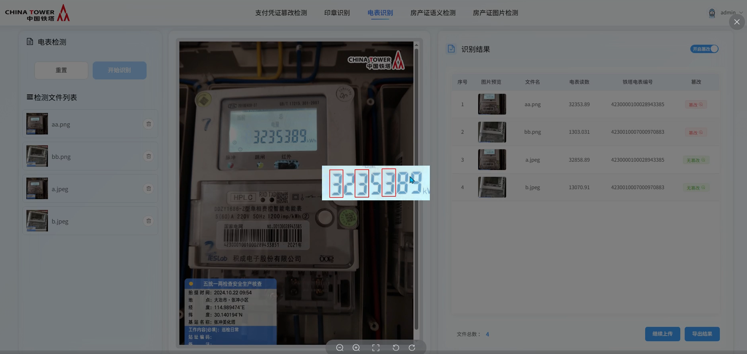
Task: Open result preview image for row 2
Action: click(492, 132)
